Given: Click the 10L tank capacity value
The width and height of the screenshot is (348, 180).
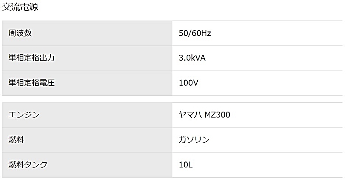Looking at the screenshot, I should 185,165.
